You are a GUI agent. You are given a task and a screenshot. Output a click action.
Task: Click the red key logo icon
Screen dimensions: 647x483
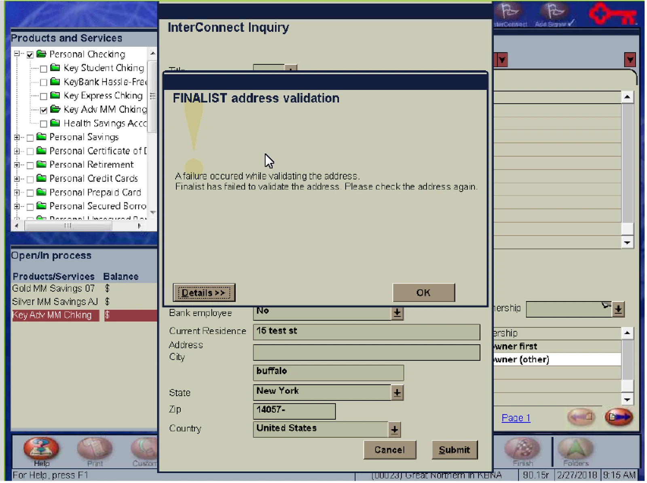[x=612, y=15]
